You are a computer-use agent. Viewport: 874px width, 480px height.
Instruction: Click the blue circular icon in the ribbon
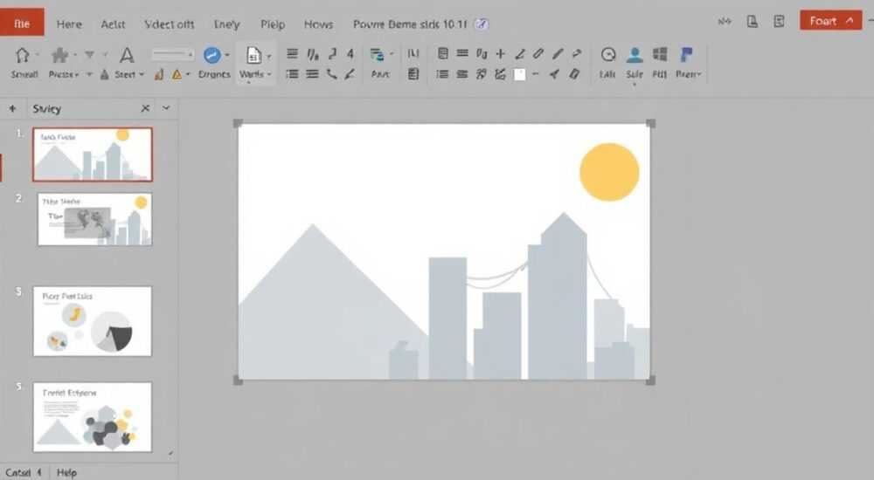212,55
